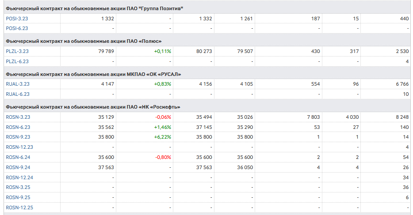
Task: Click the 1 261 value in POSI-3.23 row
Action: (247, 19)
